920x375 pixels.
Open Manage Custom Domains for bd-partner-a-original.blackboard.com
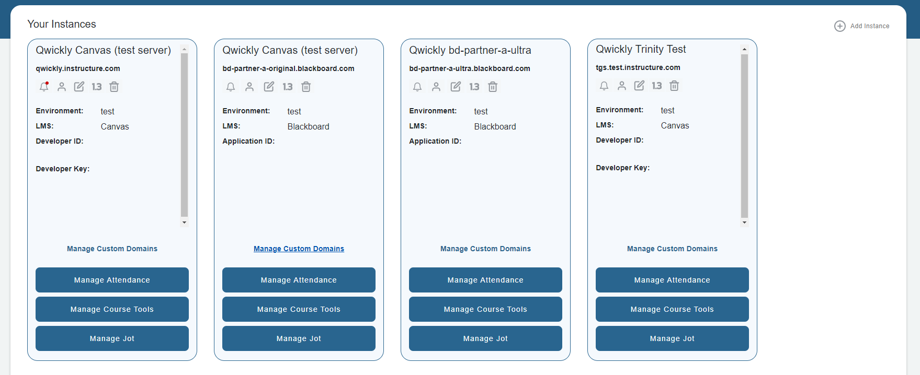coord(299,249)
